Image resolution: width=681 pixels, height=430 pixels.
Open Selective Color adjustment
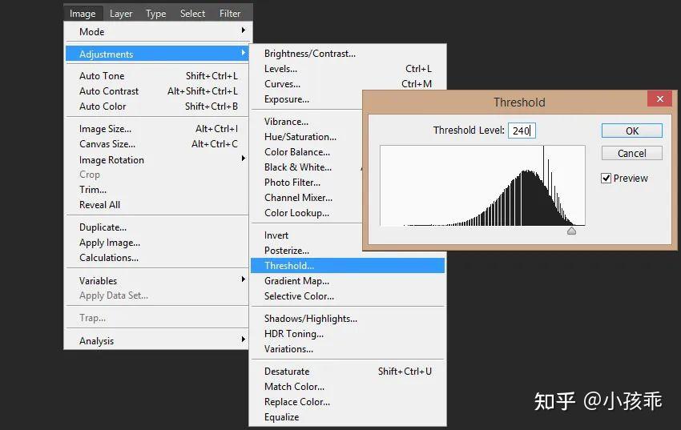pos(348,296)
